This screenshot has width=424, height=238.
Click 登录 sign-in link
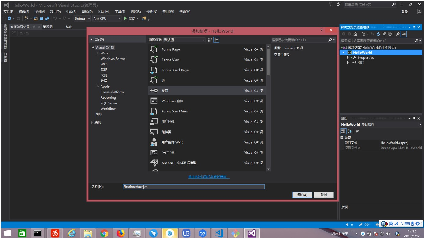point(405,12)
